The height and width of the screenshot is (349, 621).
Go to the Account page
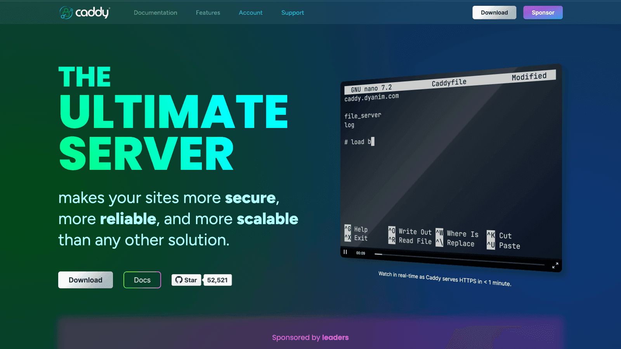pos(250,13)
